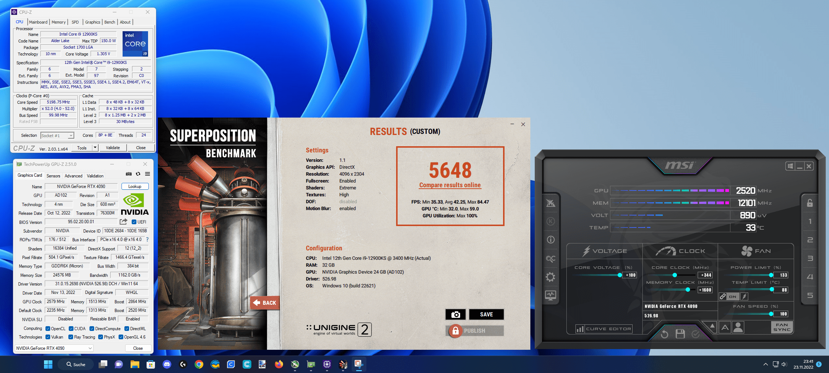829x373 pixels.
Task: Open the SPD tab in CPU-Z
Action: tap(75, 22)
